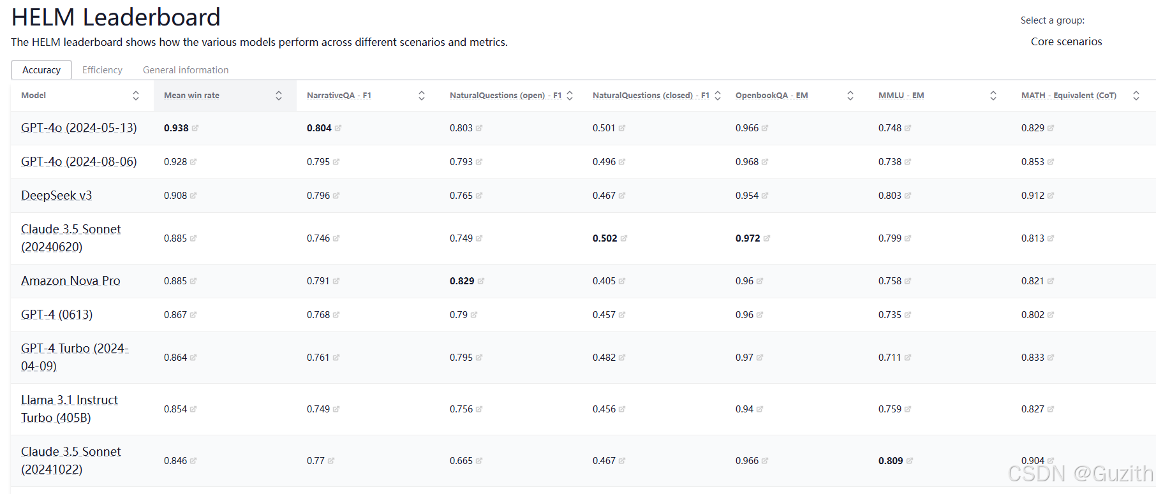Image resolution: width=1156 pixels, height=494 pixels.
Task: Click the HELM Leaderboard heading
Action: pyautogui.click(x=116, y=17)
